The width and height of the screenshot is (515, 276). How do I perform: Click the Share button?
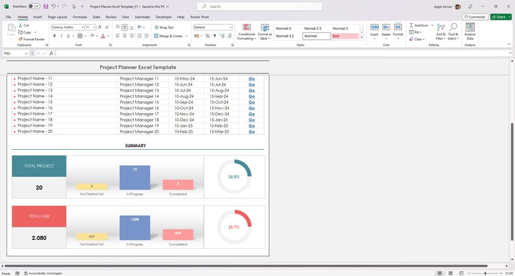pos(501,17)
